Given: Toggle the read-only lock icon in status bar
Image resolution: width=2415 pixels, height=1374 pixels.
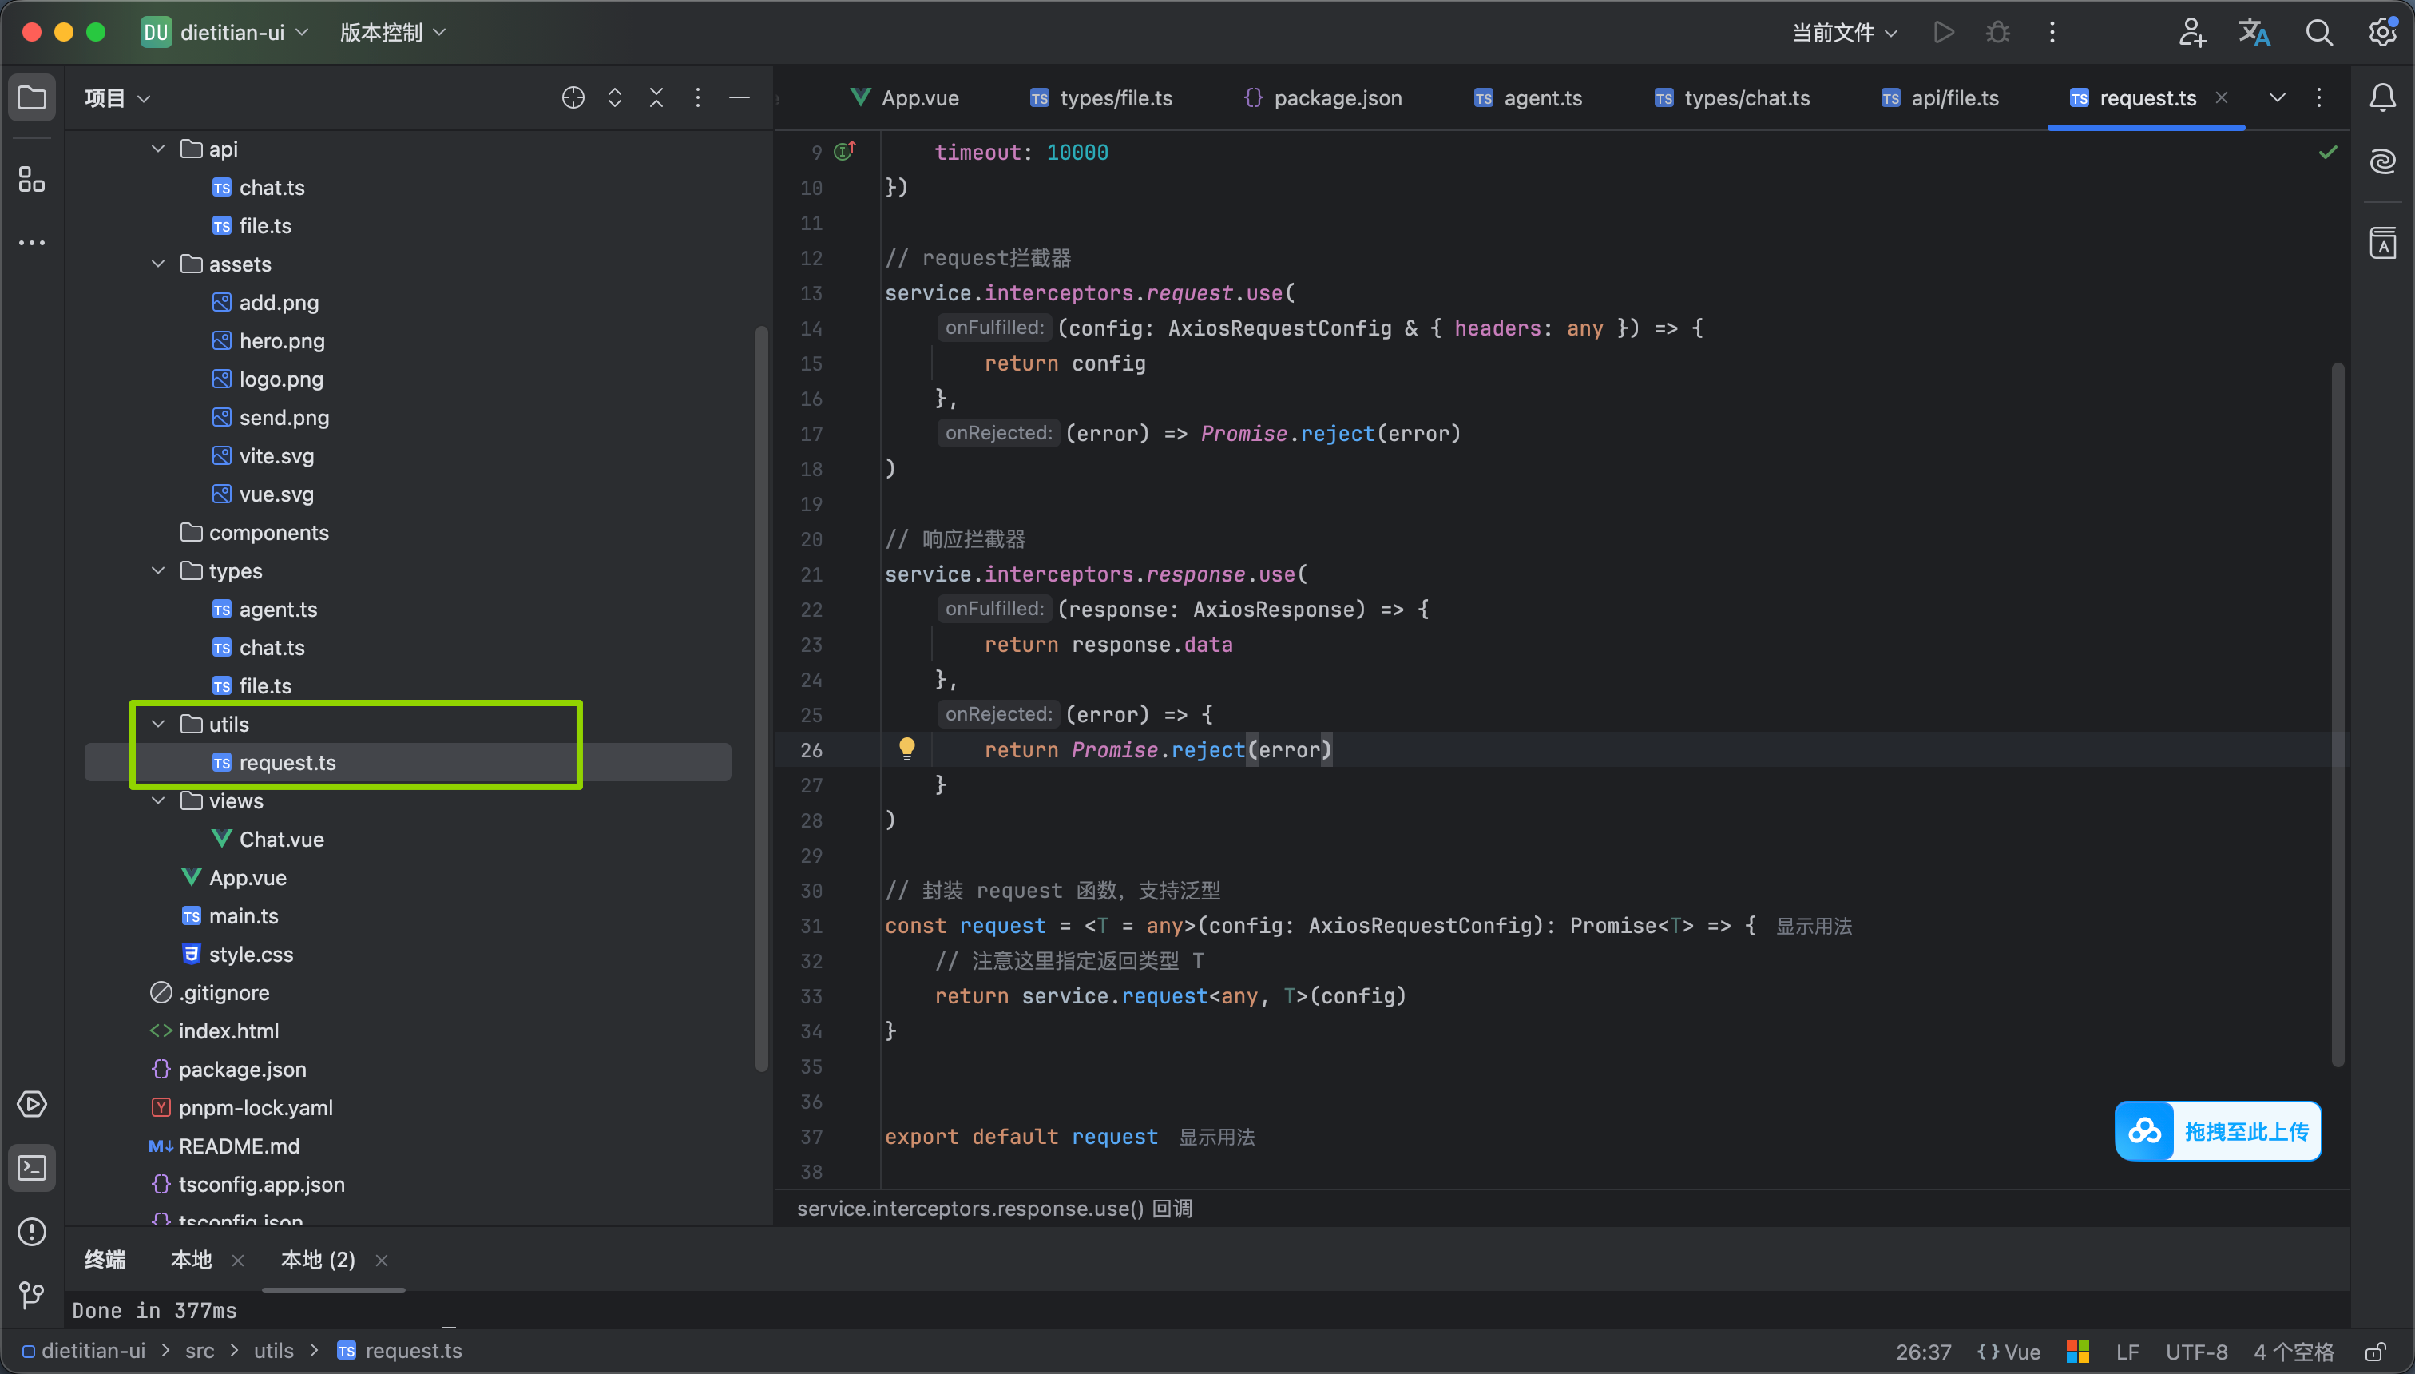Looking at the screenshot, I should pos(2375,1352).
